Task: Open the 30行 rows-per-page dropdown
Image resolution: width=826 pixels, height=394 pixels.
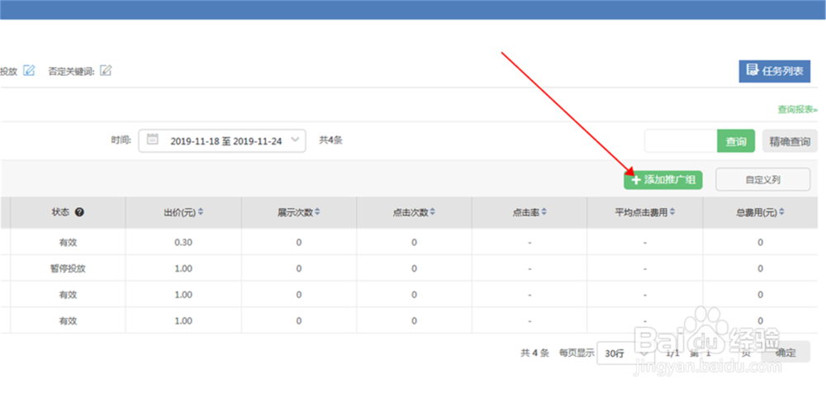Action: [x=626, y=354]
